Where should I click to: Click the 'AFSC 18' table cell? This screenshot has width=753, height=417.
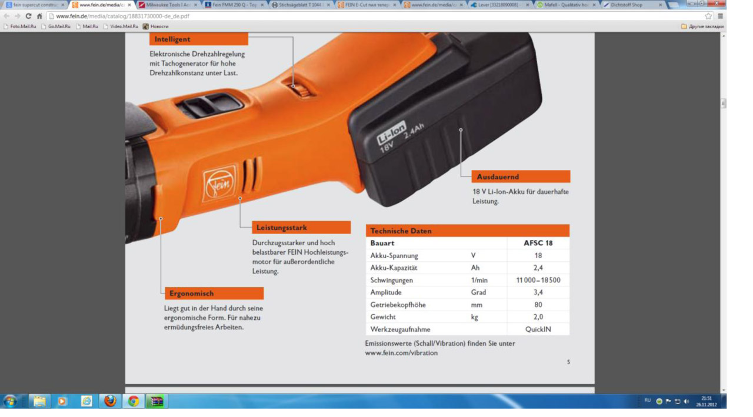[x=538, y=243]
